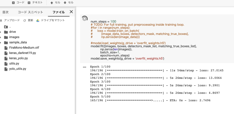Click the yolo_utils.py file icon
234x114 pixels.
click(6, 69)
